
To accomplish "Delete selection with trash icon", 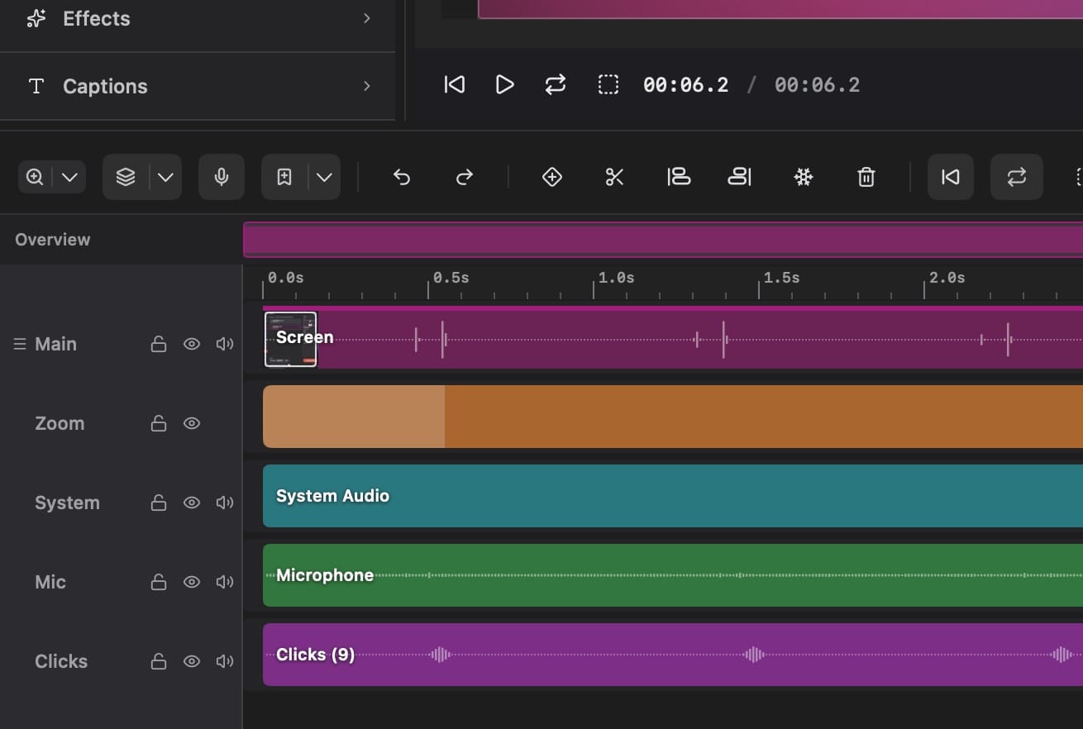I will pos(866,177).
